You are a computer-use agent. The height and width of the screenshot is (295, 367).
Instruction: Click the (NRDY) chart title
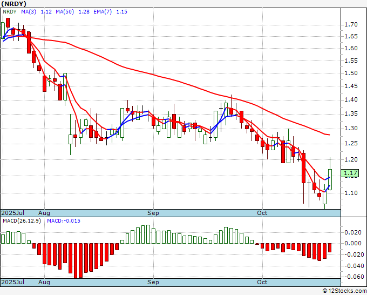pos(13,4)
